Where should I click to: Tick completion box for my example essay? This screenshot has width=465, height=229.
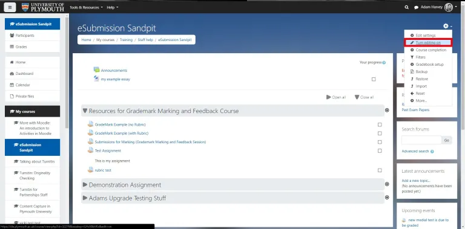point(374,79)
